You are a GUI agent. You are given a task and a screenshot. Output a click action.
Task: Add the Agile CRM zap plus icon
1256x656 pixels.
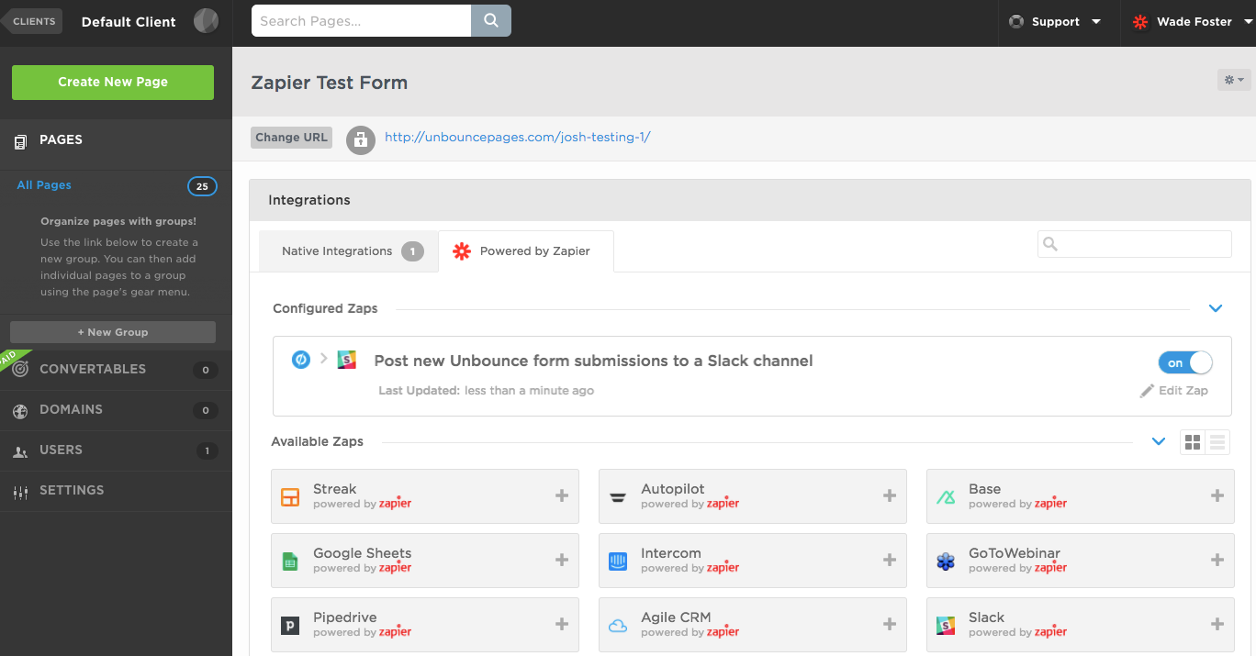click(890, 624)
